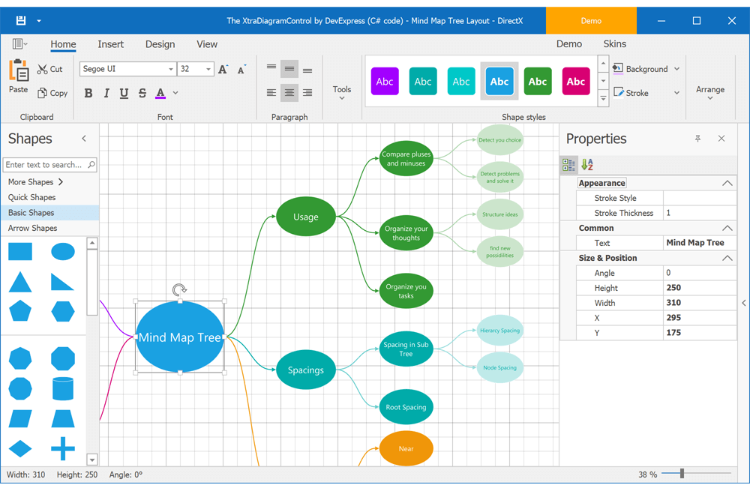Enable right text alignment in Paragraph group

click(x=307, y=93)
